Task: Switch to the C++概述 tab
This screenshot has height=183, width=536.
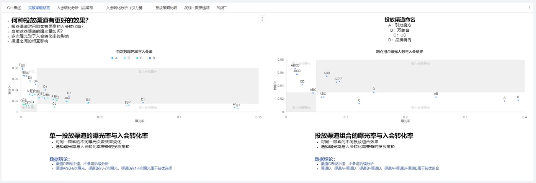Action: point(14,8)
